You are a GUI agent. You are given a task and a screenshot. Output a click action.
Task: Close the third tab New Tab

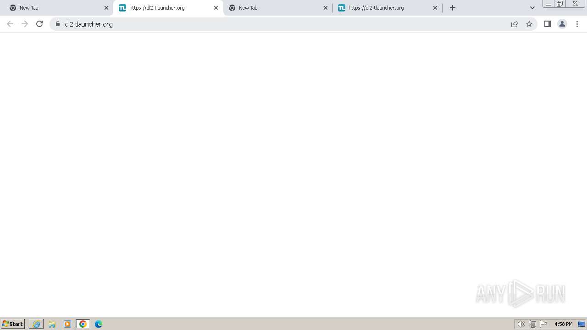coord(326,8)
